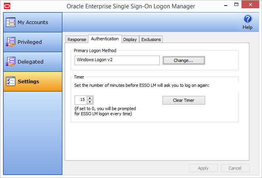This screenshot has height=178, width=262.
Task: Maximize the Logon Manager window
Action: (236, 5)
